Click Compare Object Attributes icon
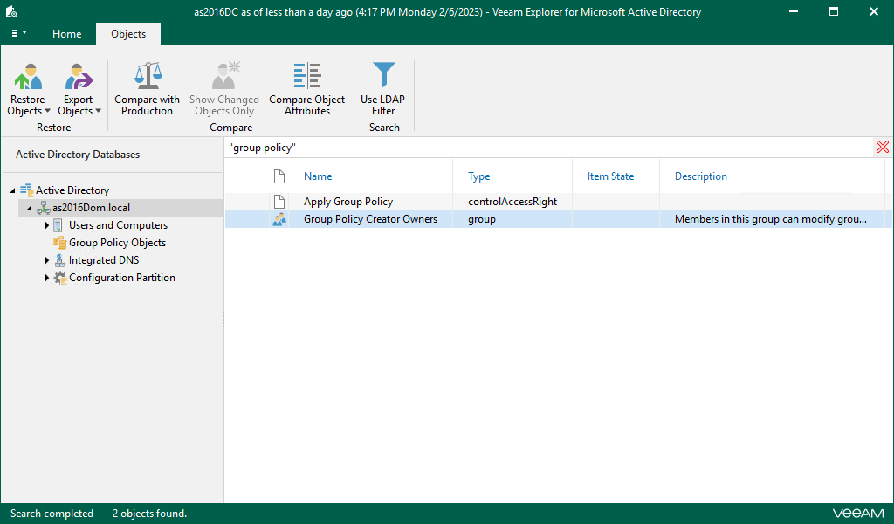 (x=306, y=77)
